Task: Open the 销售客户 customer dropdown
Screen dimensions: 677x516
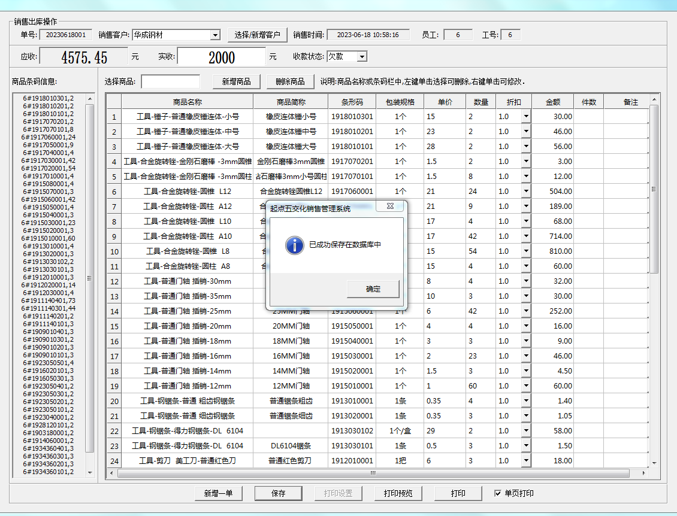Action: [215, 35]
